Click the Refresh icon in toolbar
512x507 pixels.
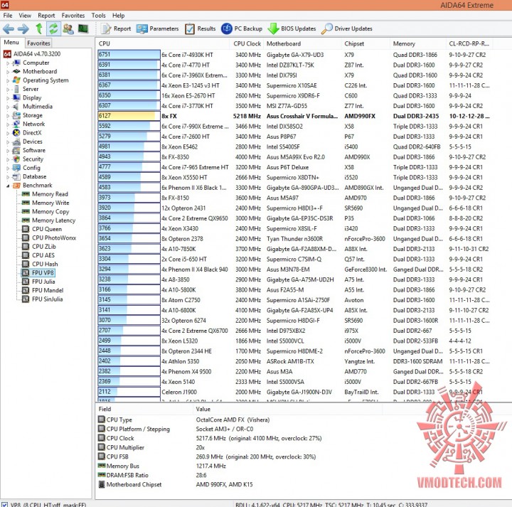tap(53, 28)
